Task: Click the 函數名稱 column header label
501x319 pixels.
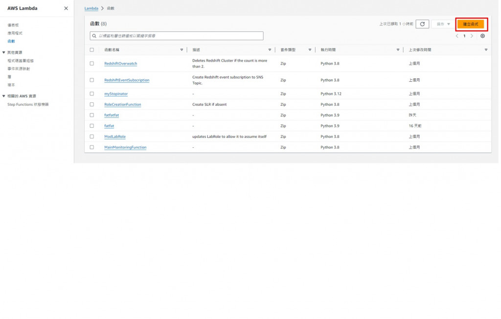Action: (x=112, y=50)
